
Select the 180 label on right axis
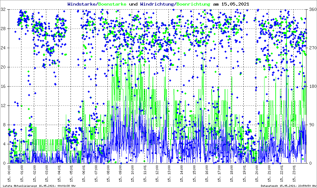click(312, 87)
